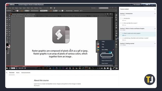Mark lecture 4 about photoshop/illustrator as complete
This screenshot has height=91, width=162.
[121, 38]
